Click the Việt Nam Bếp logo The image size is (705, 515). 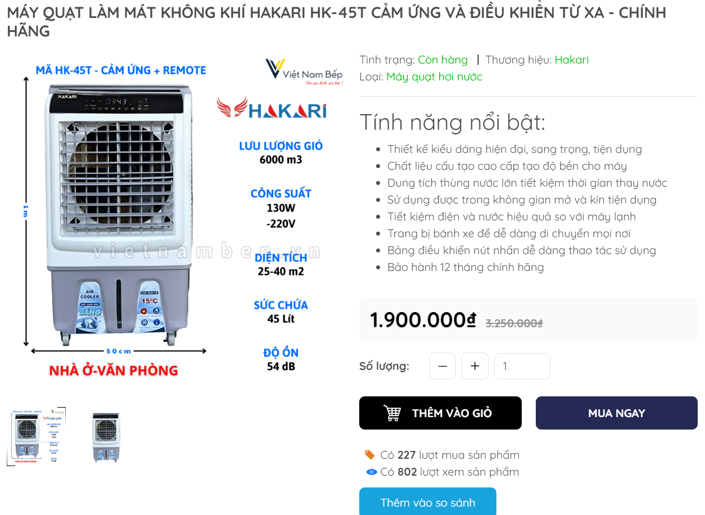304,71
